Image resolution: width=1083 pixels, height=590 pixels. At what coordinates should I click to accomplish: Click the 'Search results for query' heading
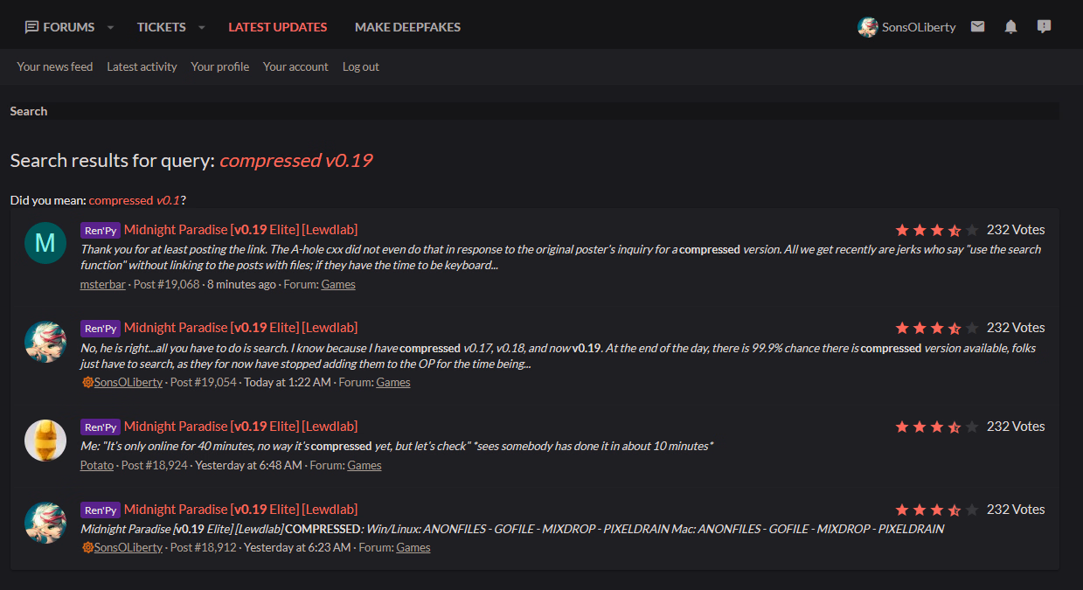tap(191, 161)
